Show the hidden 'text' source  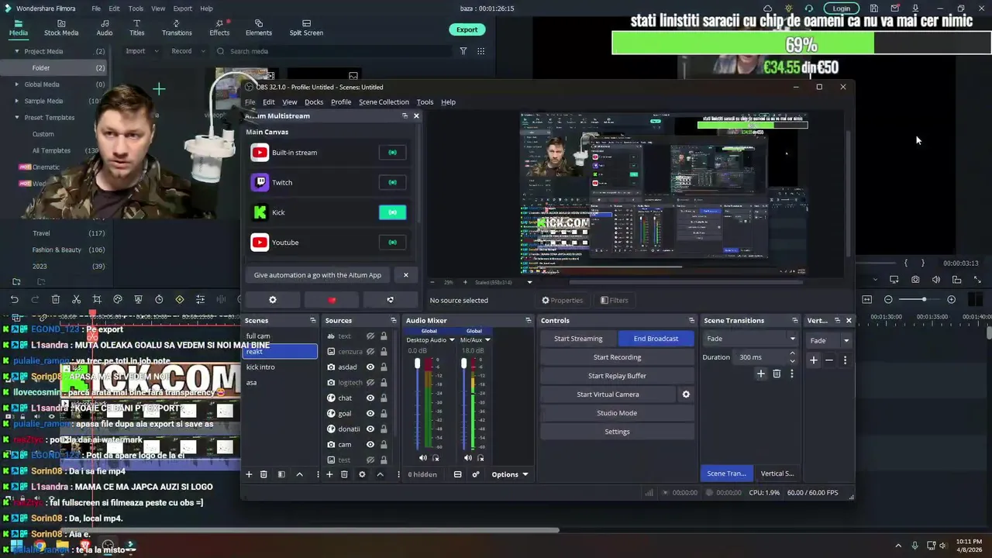click(x=370, y=336)
